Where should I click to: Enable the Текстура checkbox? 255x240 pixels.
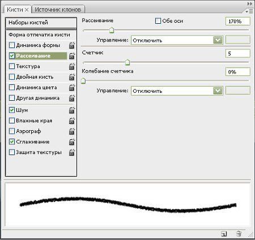[x=12, y=66]
